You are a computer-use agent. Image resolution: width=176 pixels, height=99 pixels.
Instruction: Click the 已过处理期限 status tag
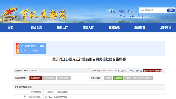pyautogui.click(x=64, y=78)
